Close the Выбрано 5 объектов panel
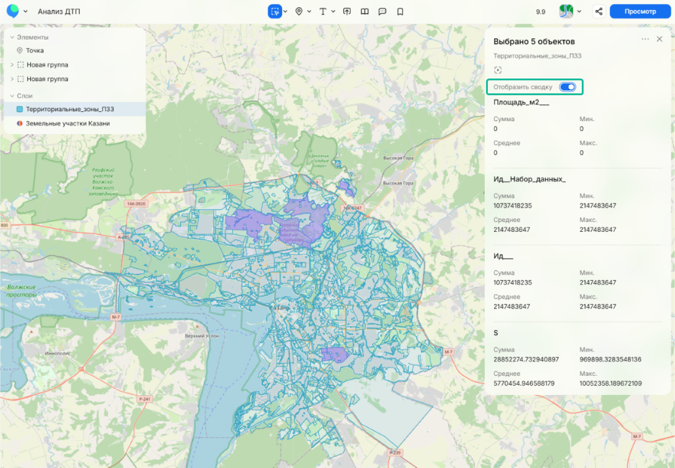The width and height of the screenshot is (675, 468). (659, 39)
